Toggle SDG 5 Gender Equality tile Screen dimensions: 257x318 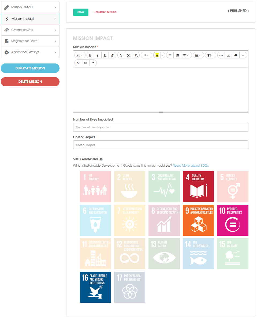233,187
